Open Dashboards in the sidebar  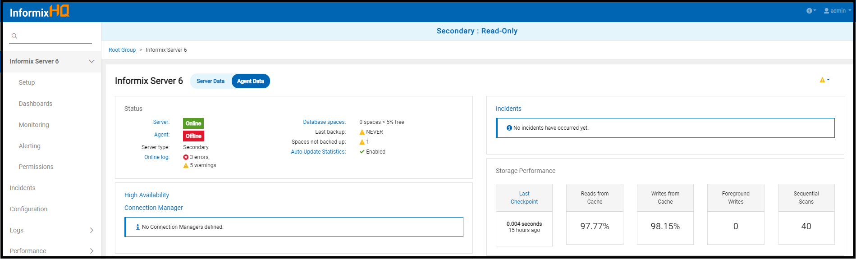(x=36, y=104)
